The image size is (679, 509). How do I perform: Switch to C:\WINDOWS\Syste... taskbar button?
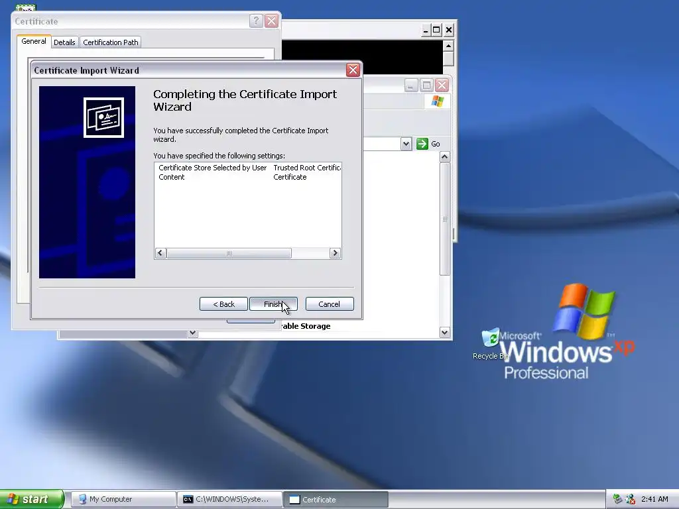point(229,500)
